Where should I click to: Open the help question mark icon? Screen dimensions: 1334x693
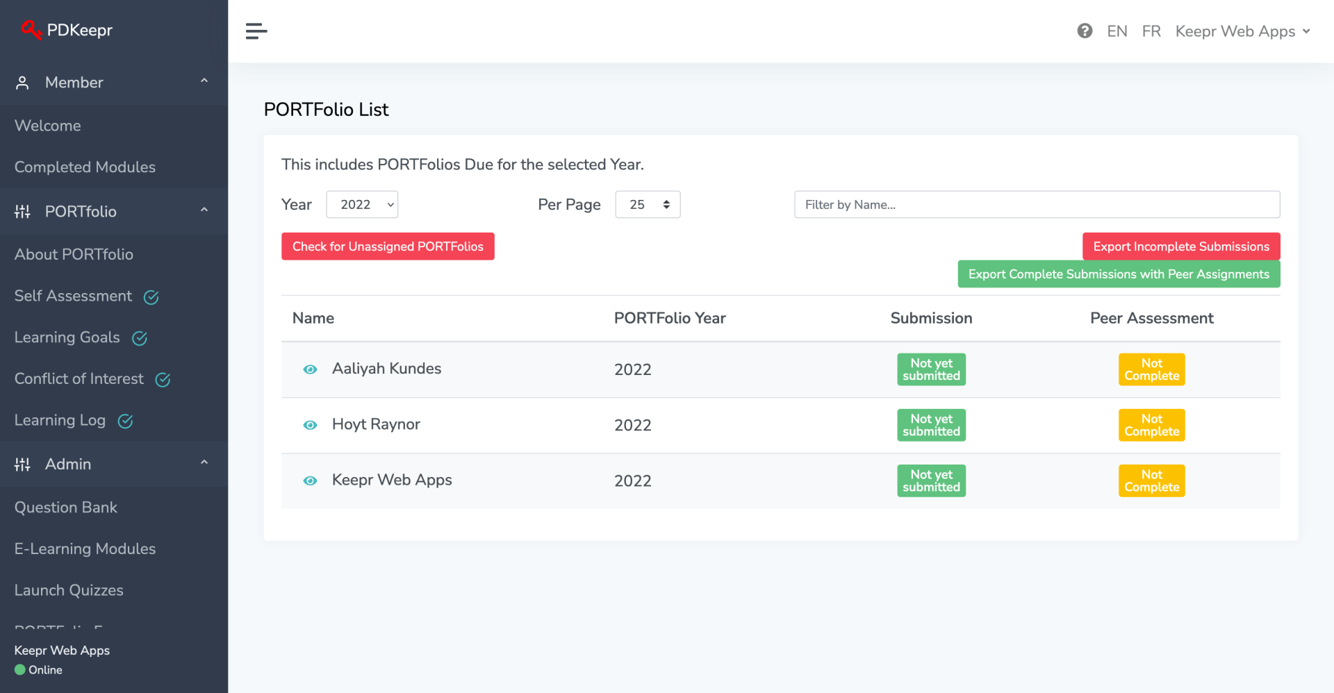(x=1085, y=31)
